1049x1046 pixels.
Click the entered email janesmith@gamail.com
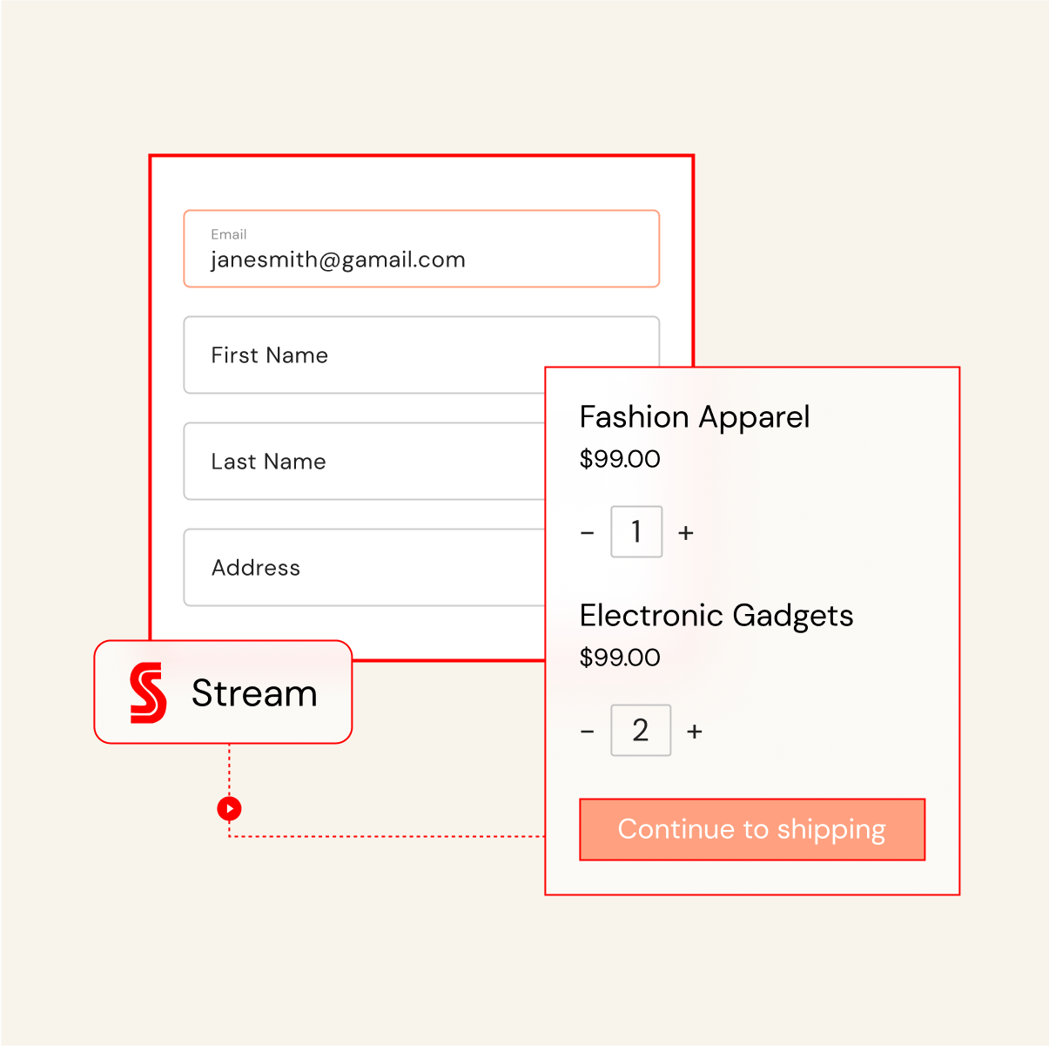(338, 260)
